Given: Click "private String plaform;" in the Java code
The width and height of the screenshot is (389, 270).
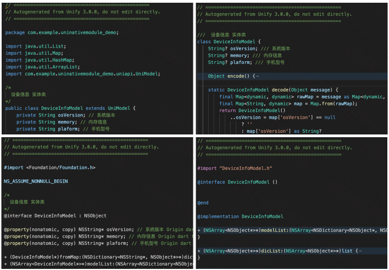Looking at the screenshot, I should 48,129.
